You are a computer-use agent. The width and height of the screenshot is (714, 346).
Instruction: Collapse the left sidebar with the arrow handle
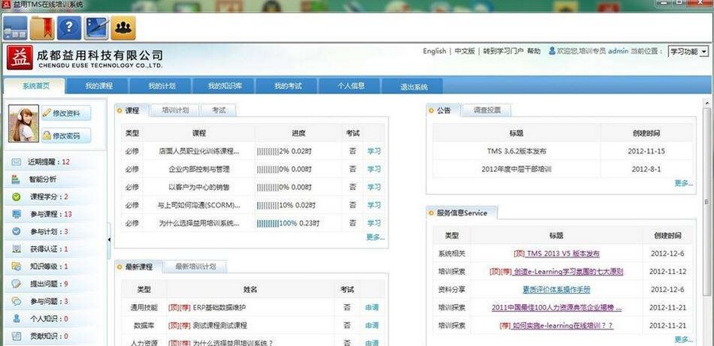pos(109,240)
